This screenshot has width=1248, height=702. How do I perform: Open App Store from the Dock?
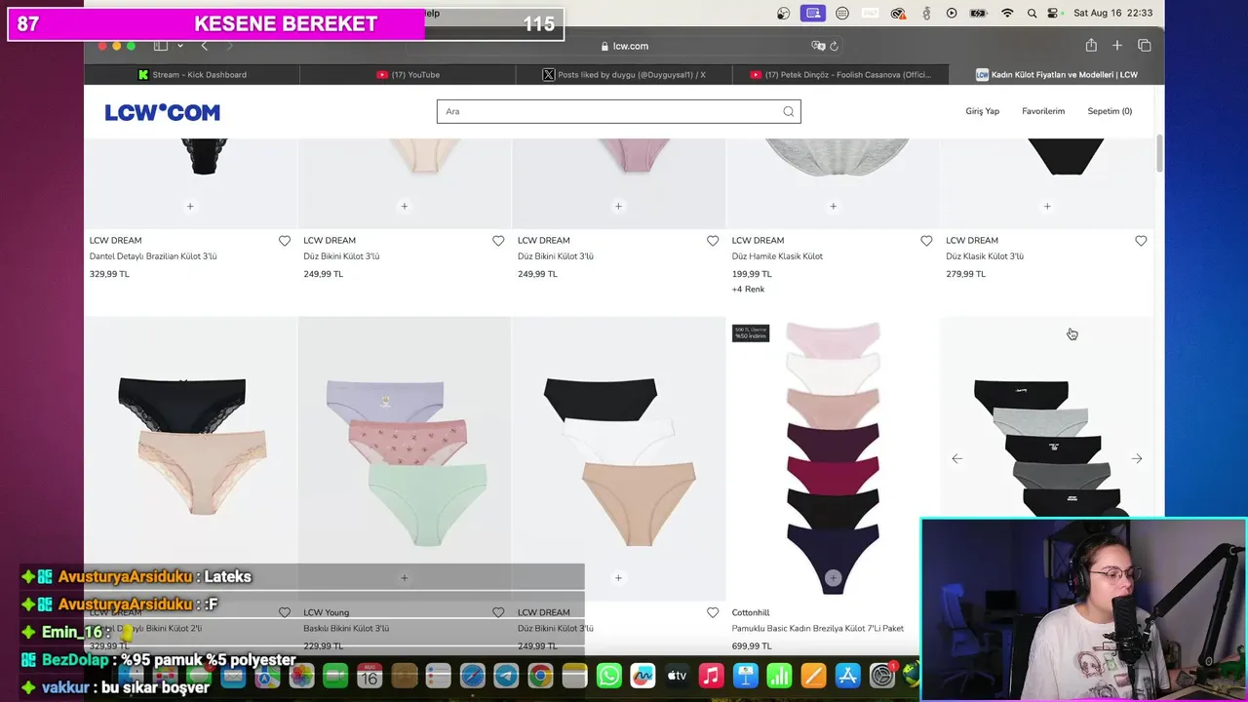[847, 675]
